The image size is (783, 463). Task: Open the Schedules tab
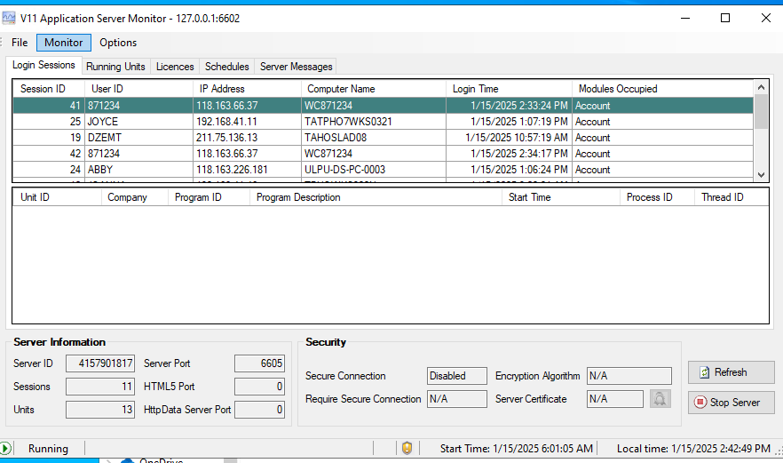pos(226,67)
